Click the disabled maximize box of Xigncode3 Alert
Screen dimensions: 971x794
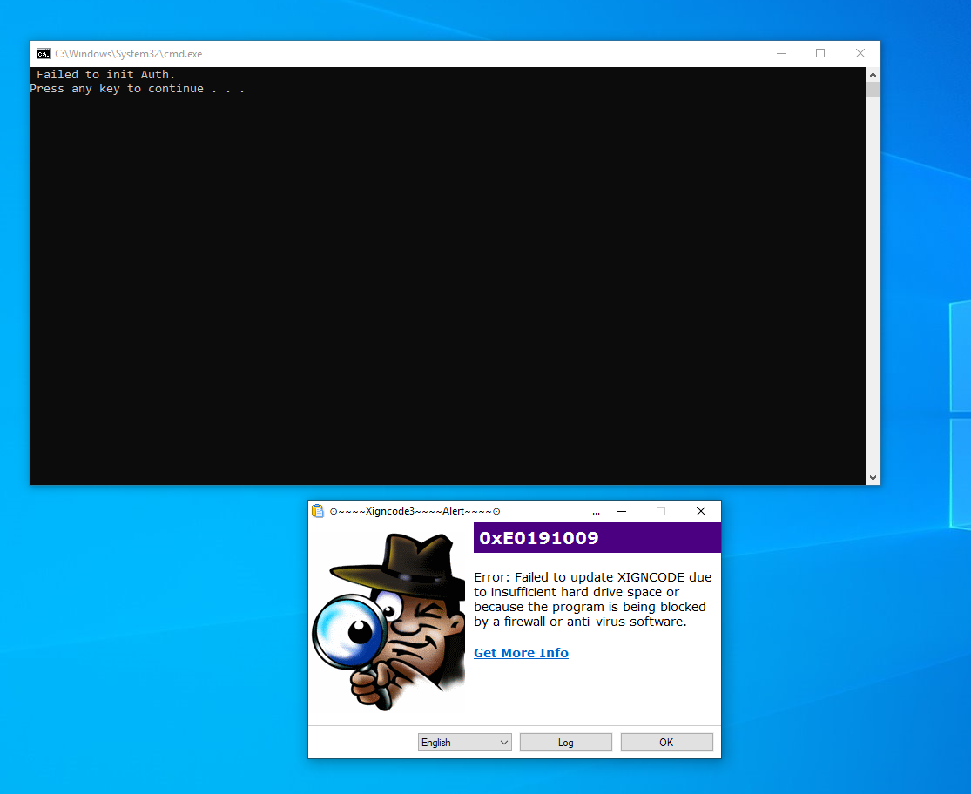click(661, 511)
